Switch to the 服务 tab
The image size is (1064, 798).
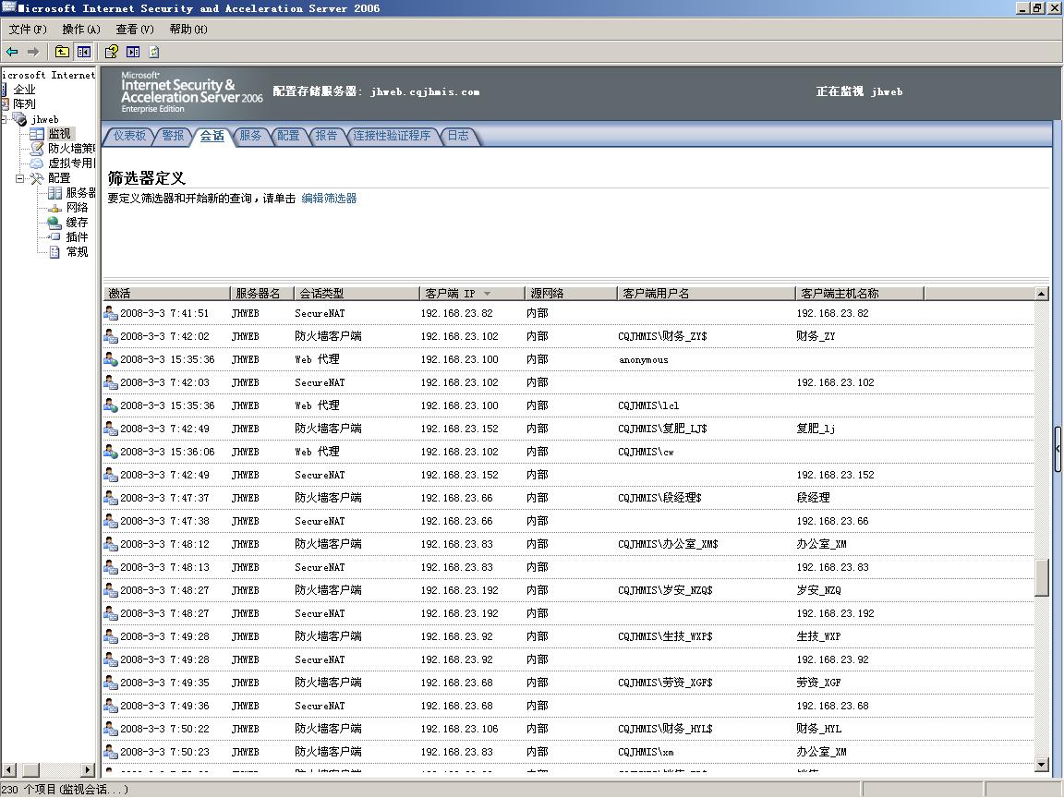pyautogui.click(x=250, y=136)
